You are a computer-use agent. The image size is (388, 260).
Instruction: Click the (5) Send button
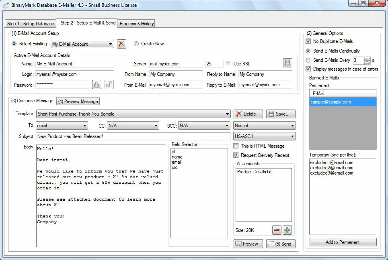pos(281,244)
